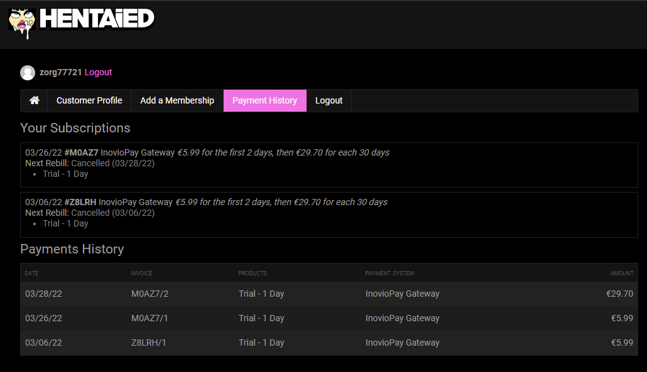Click the Payment System column header
This screenshot has height=372, width=647.
click(389, 274)
